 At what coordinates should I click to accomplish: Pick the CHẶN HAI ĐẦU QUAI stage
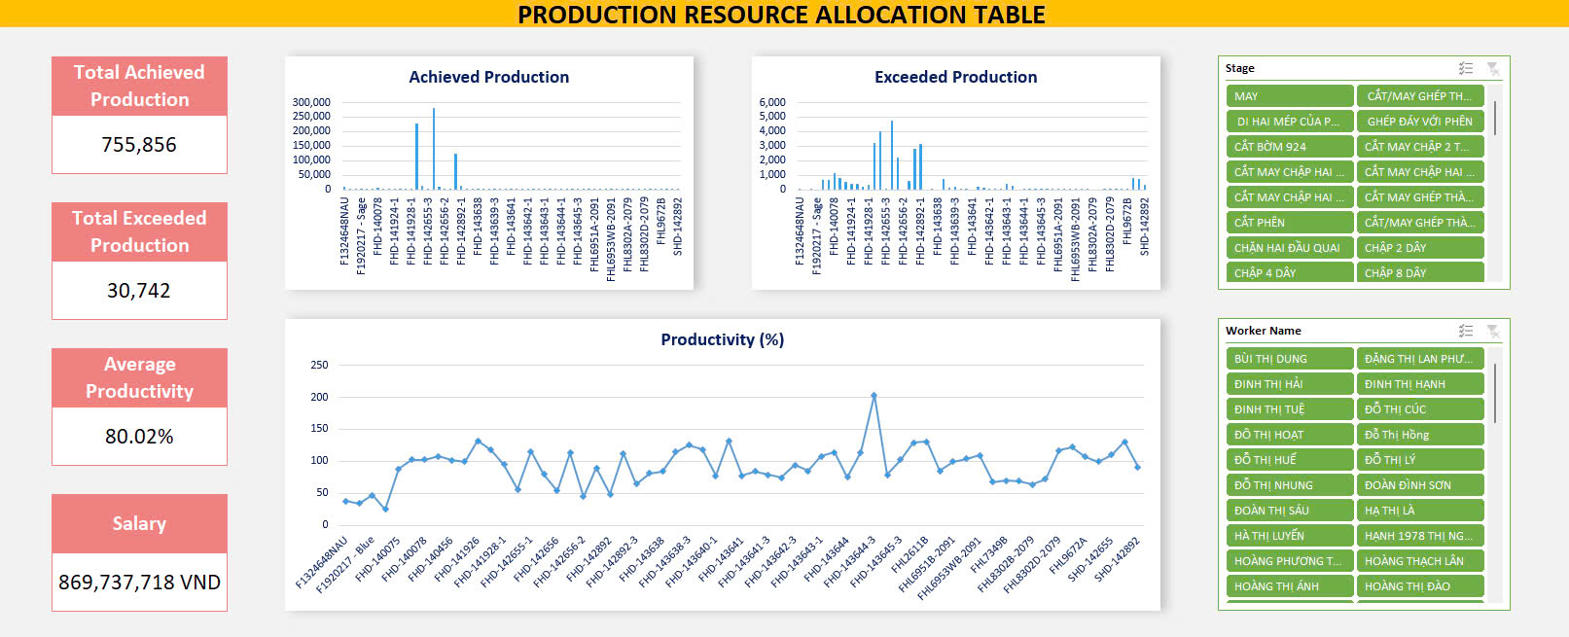point(1289,248)
